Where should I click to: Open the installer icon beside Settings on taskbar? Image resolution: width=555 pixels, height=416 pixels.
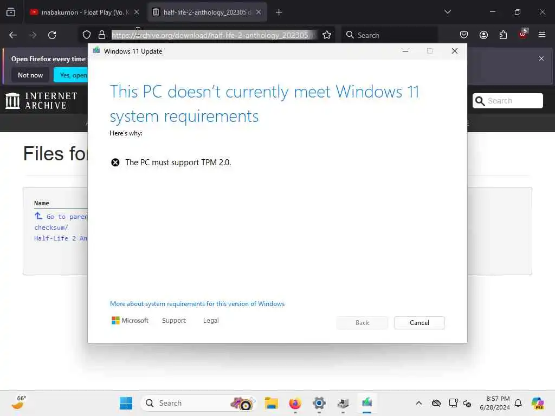[343, 403]
